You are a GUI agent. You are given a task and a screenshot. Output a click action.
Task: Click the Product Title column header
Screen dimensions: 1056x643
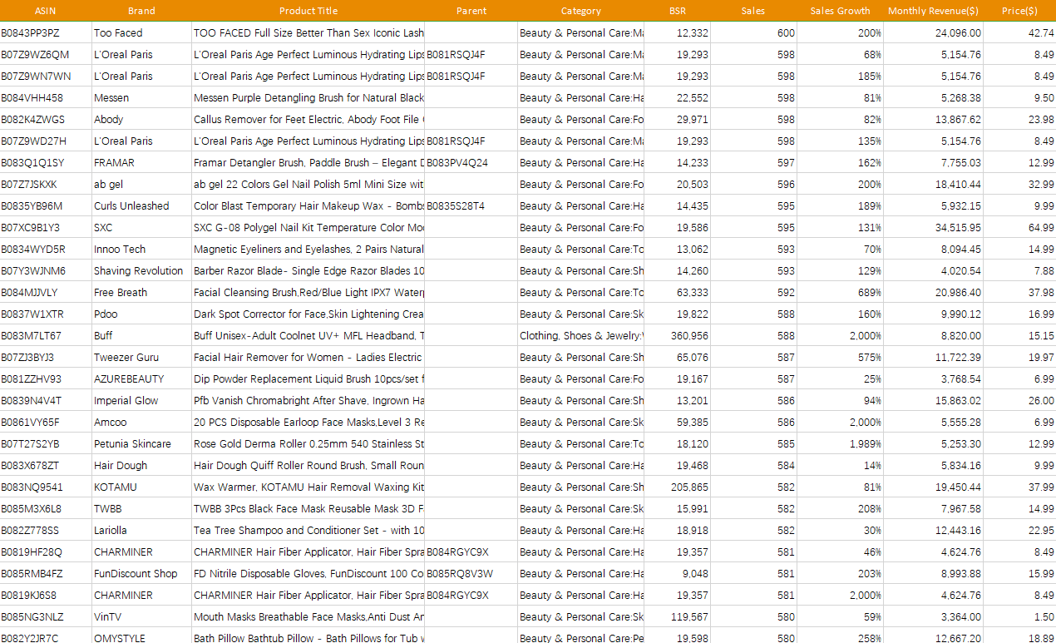(308, 11)
